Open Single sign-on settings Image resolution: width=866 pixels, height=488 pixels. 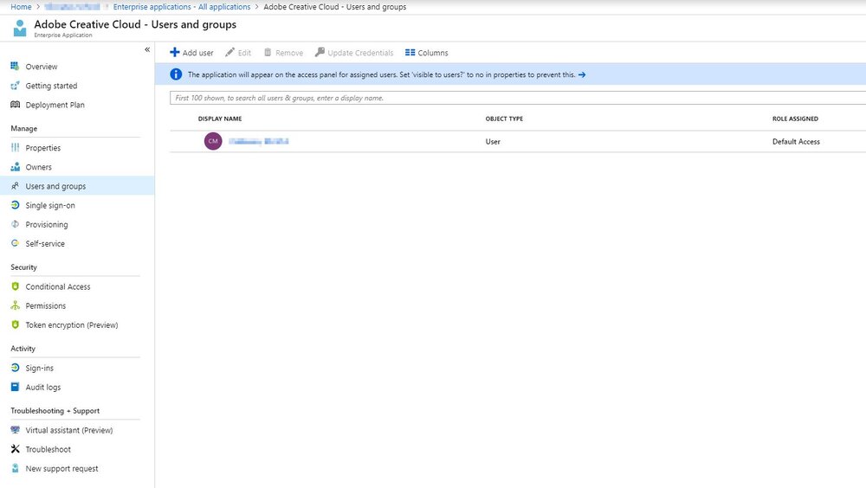[x=50, y=205]
